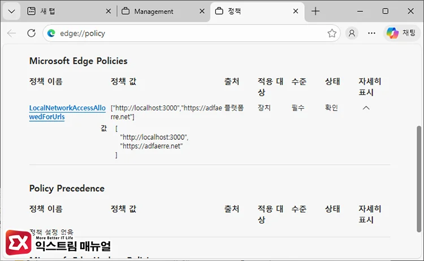Image resolution: width=424 pixels, height=261 pixels.
Task: Close the Management tab
Action: 202,11
